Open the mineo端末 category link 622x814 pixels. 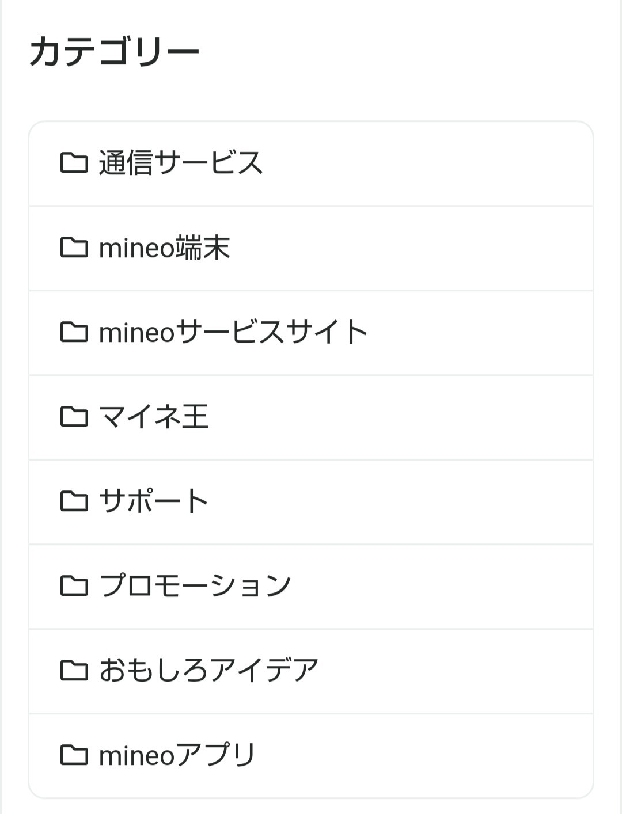point(165,248)
